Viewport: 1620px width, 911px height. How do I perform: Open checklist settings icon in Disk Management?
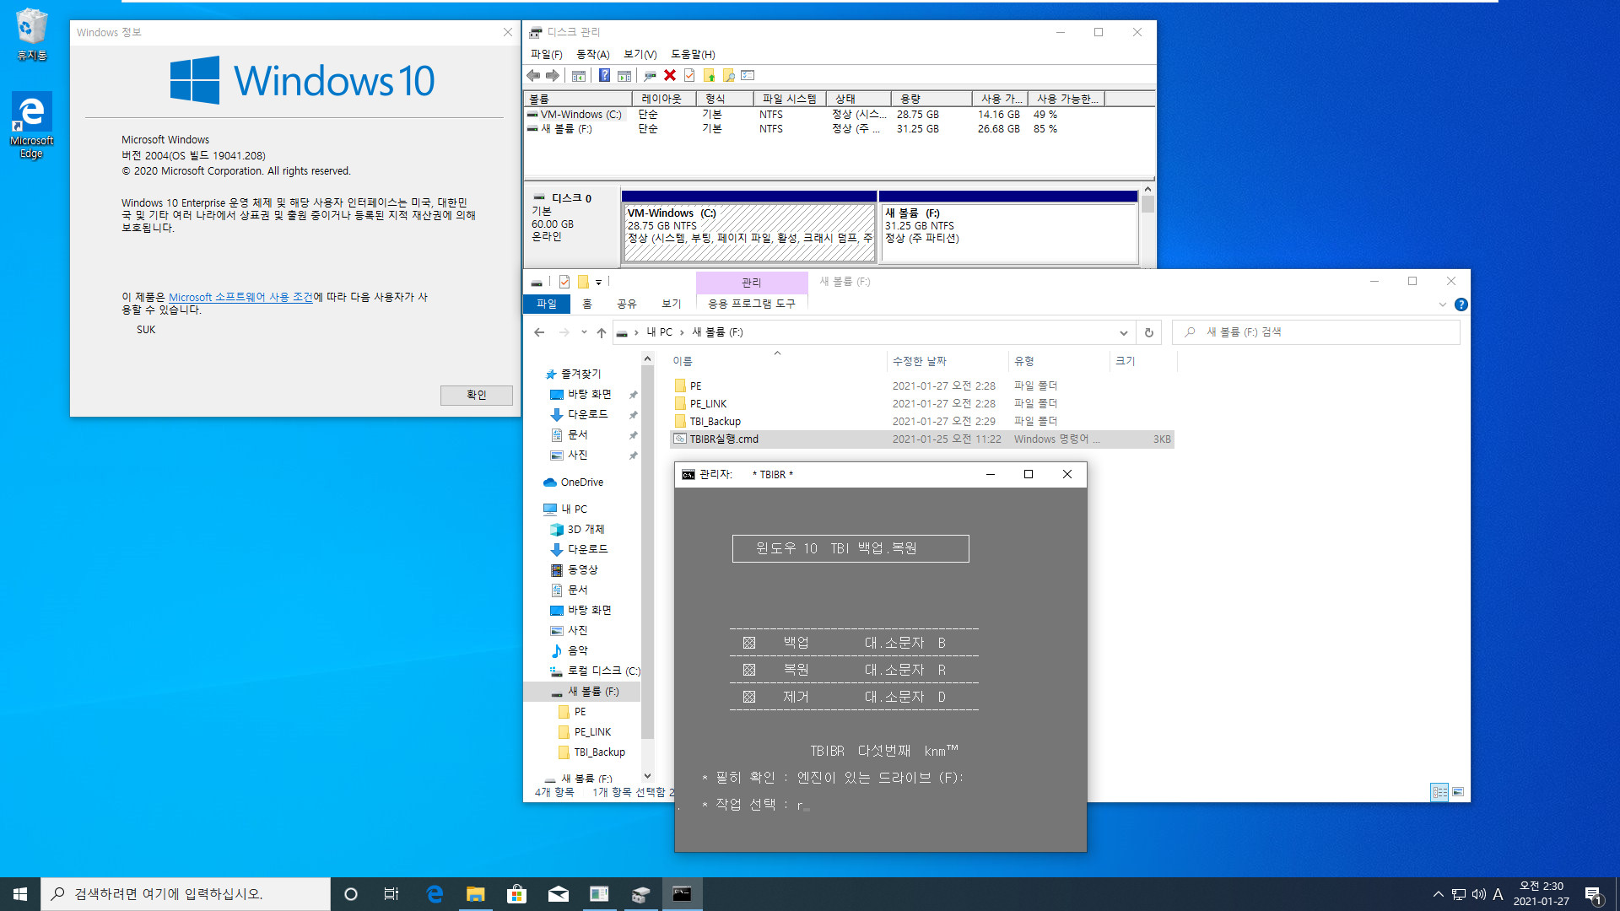coord(748,76)
